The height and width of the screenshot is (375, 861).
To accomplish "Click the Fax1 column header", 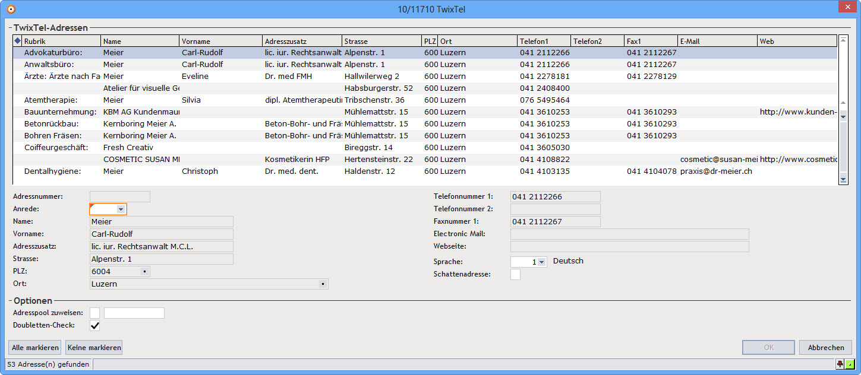I will pos(651,42).
